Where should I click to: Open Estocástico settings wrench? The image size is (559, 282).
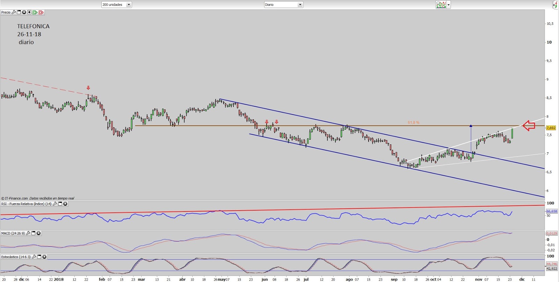point(34,257)
